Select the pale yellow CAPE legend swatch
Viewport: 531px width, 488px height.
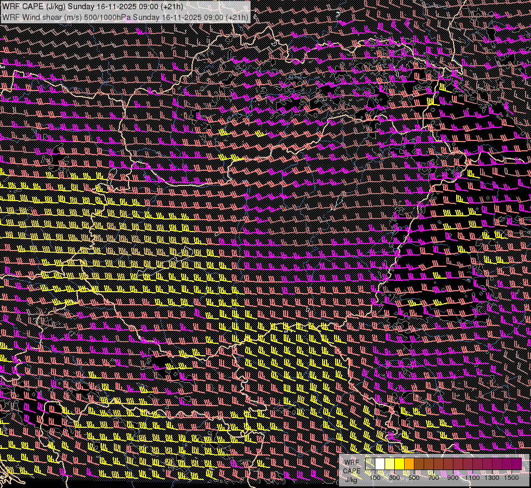tap(390, 464)
